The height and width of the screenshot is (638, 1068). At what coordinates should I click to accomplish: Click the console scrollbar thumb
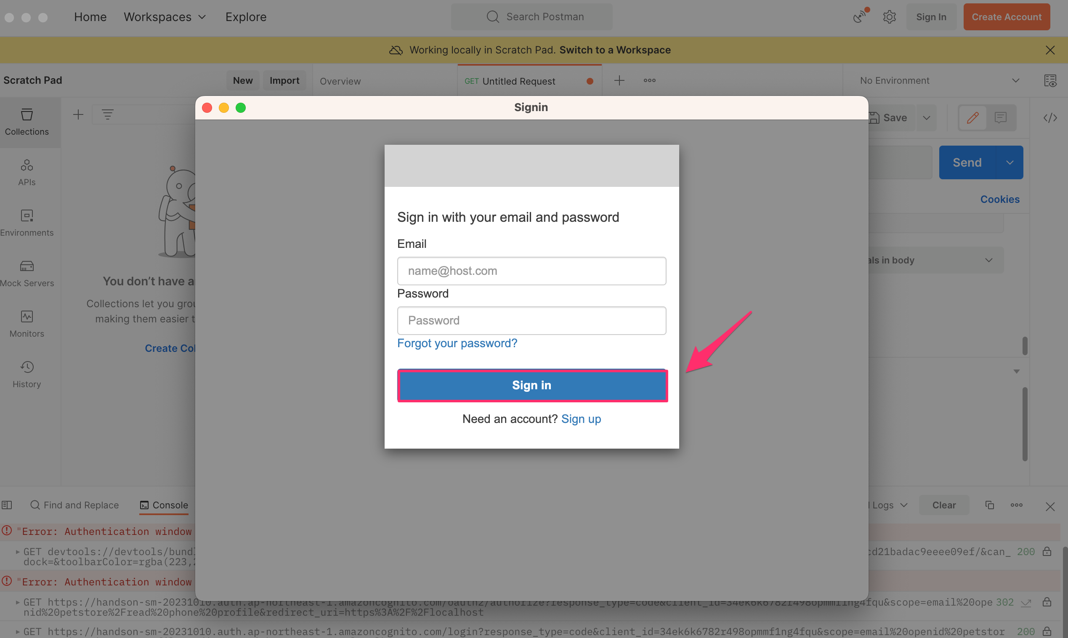1065,591
